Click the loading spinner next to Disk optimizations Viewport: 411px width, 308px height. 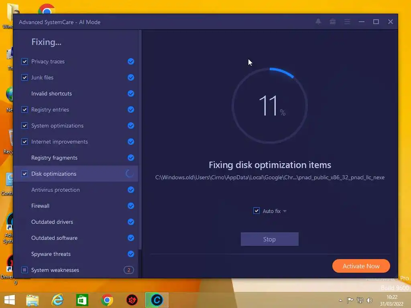pos(130,174)
